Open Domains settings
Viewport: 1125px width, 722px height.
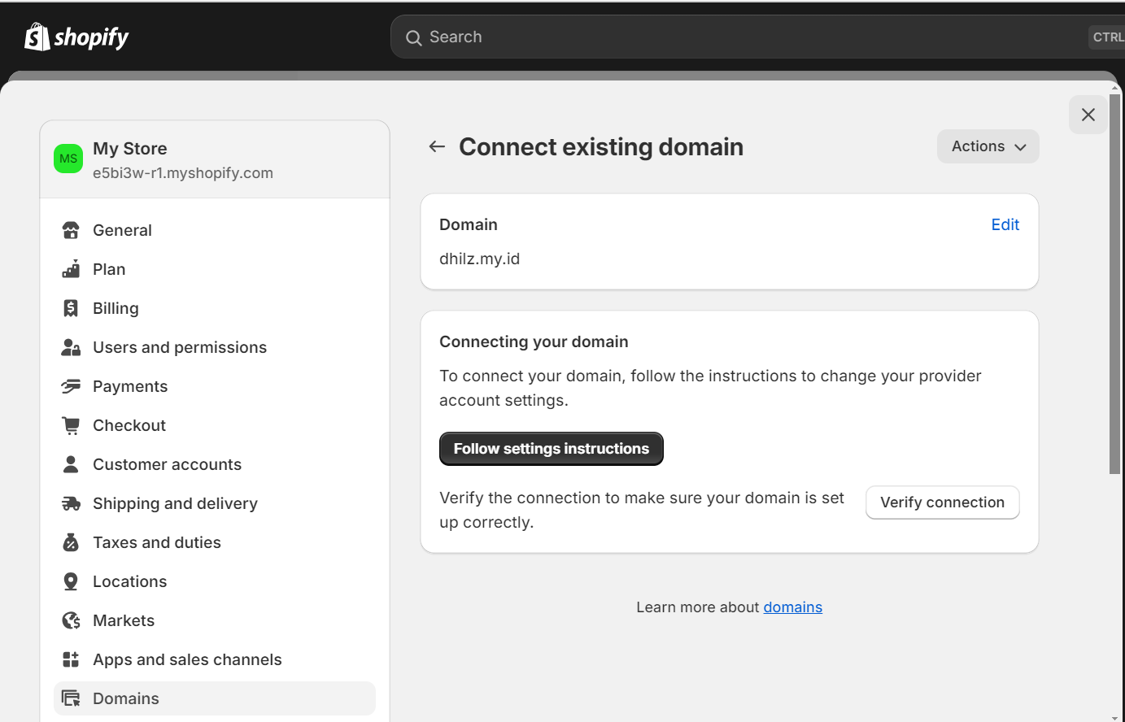point(215,698)
